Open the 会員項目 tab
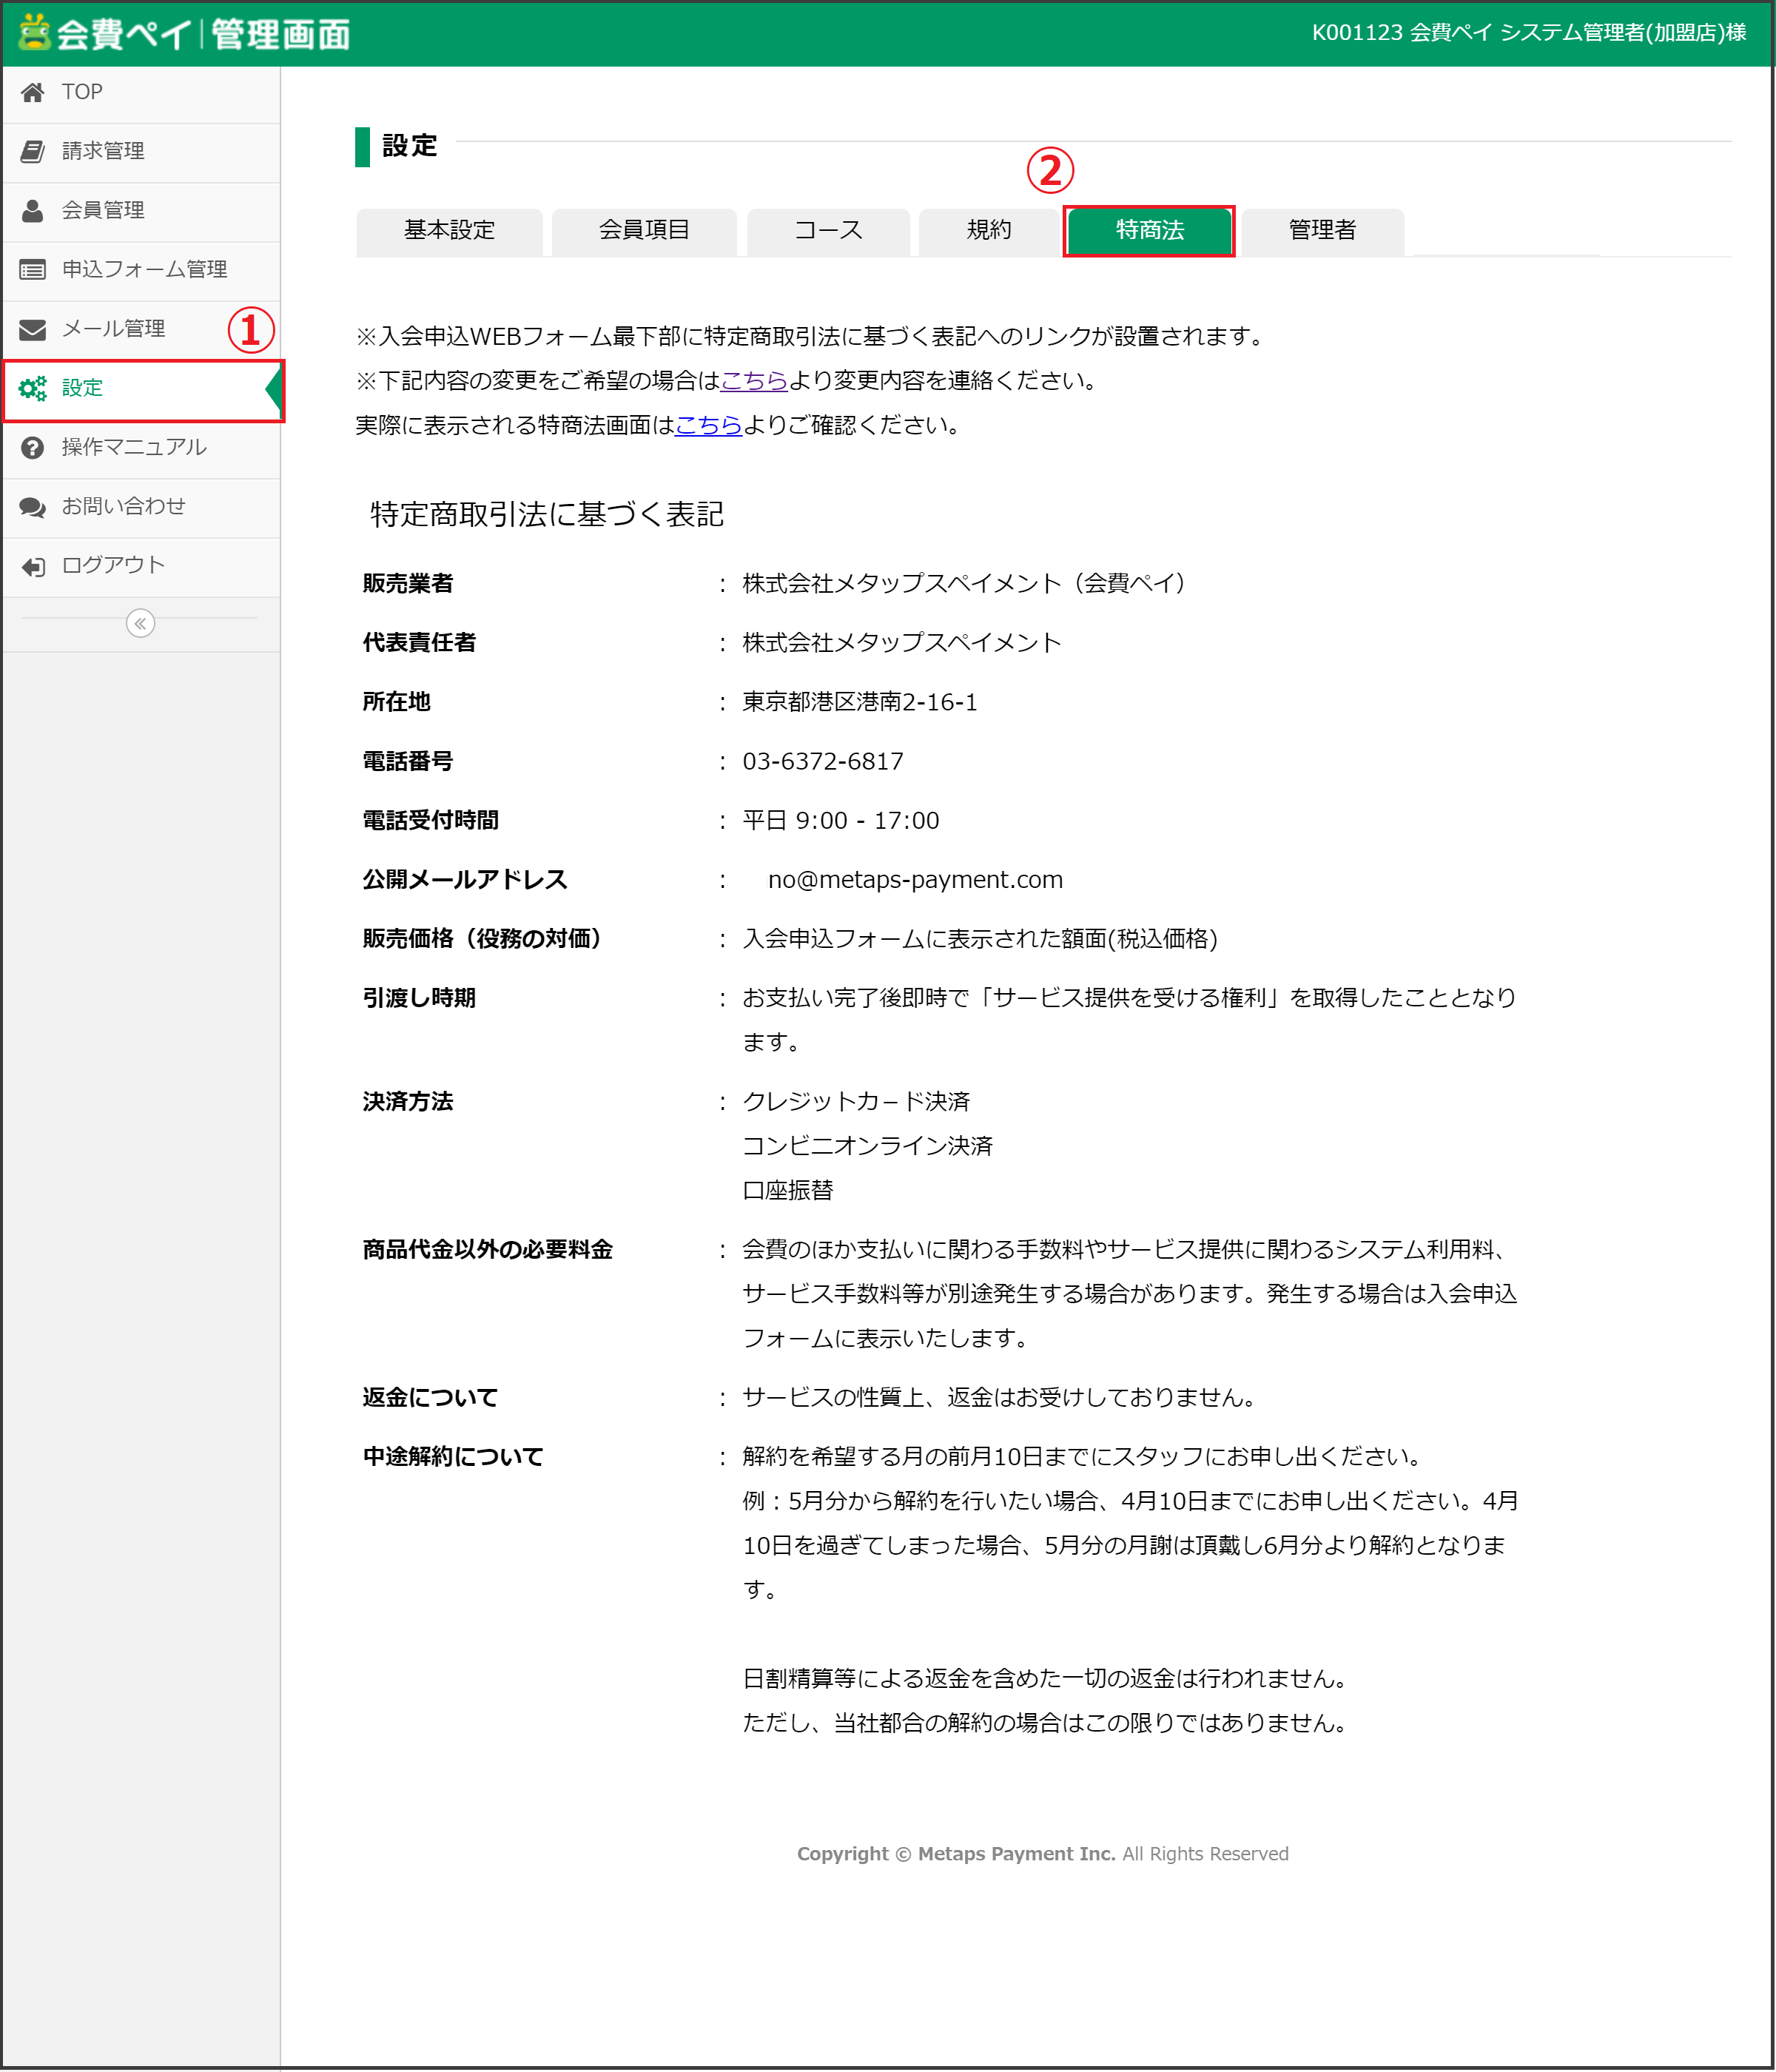The image size is (1776, 2072). (x=644, y=230)
